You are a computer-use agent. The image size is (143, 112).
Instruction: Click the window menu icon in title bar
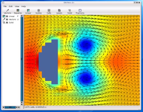(3, 3)
